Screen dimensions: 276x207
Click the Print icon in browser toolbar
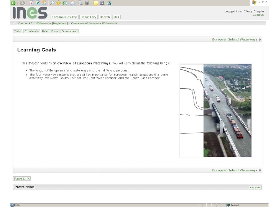tap(80, 3)
